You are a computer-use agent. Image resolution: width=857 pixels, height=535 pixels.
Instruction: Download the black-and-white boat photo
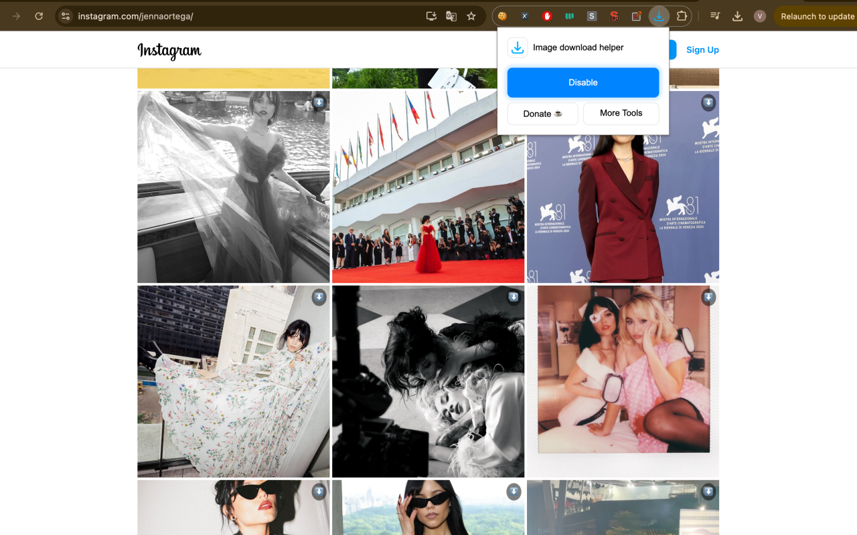click(319, 103)
